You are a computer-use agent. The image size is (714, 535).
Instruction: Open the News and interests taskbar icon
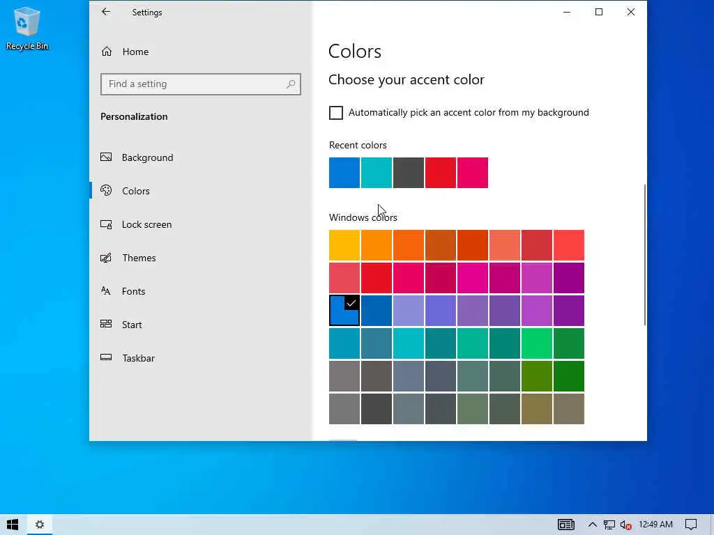[x=566, y=525]
